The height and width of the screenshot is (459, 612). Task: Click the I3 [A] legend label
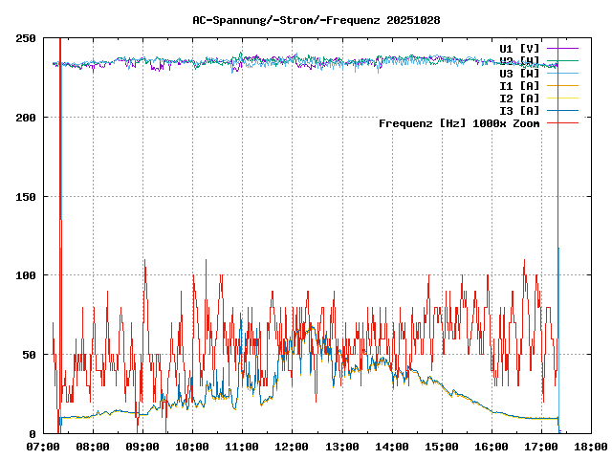tap(519, 110)
